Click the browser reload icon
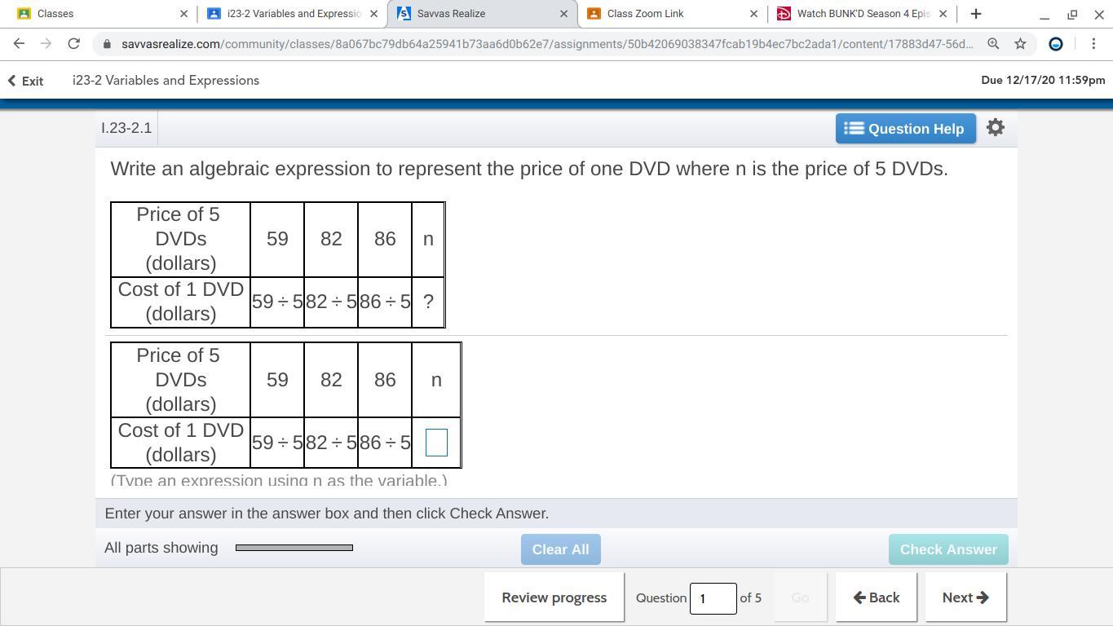Screen dimensions: 1113x626 coord(73,44)
